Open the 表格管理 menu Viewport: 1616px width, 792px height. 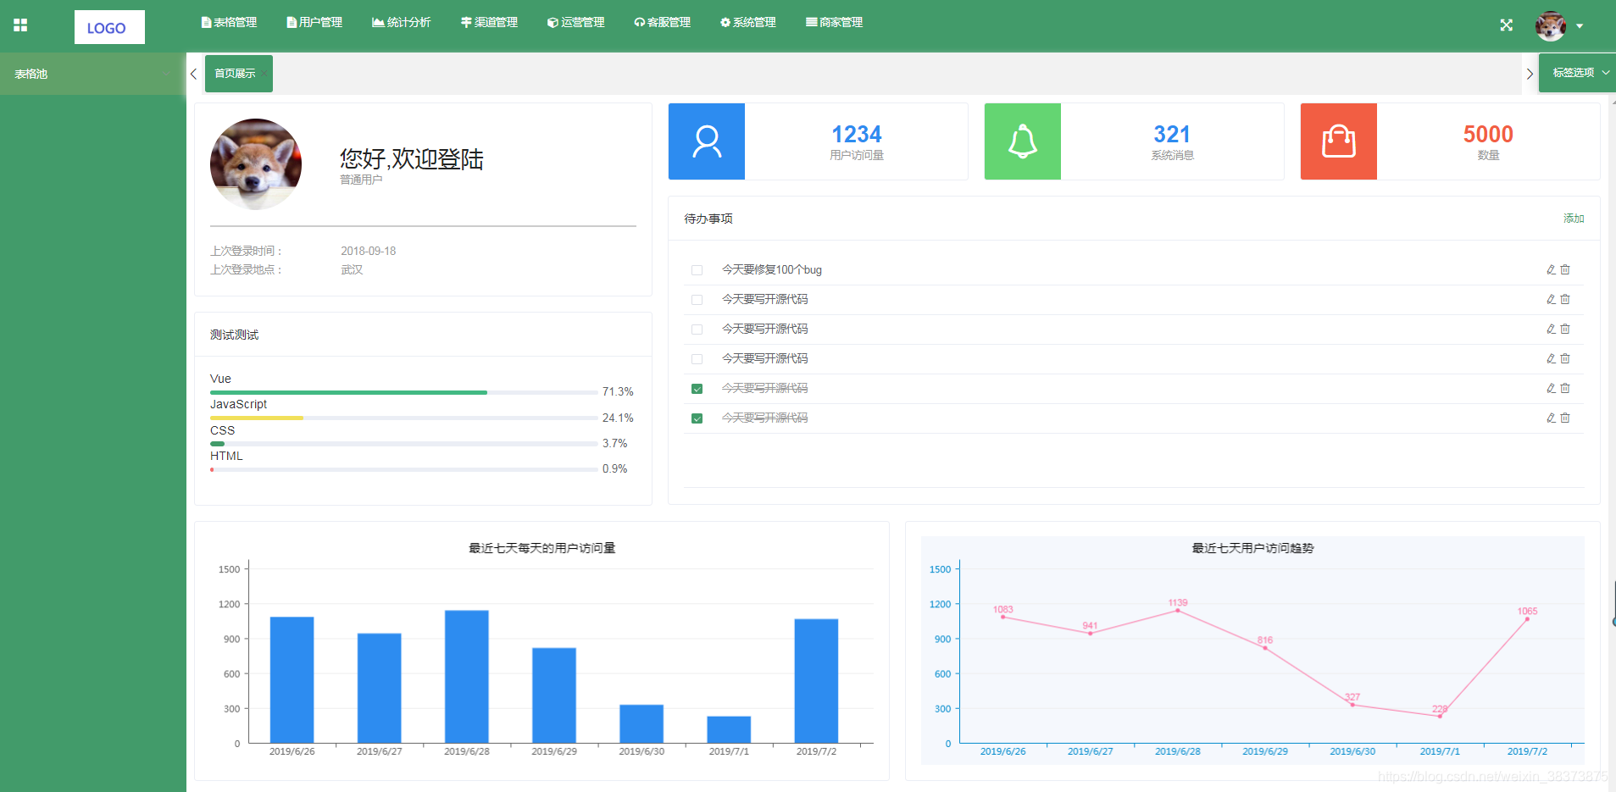(x=229, y=23)
